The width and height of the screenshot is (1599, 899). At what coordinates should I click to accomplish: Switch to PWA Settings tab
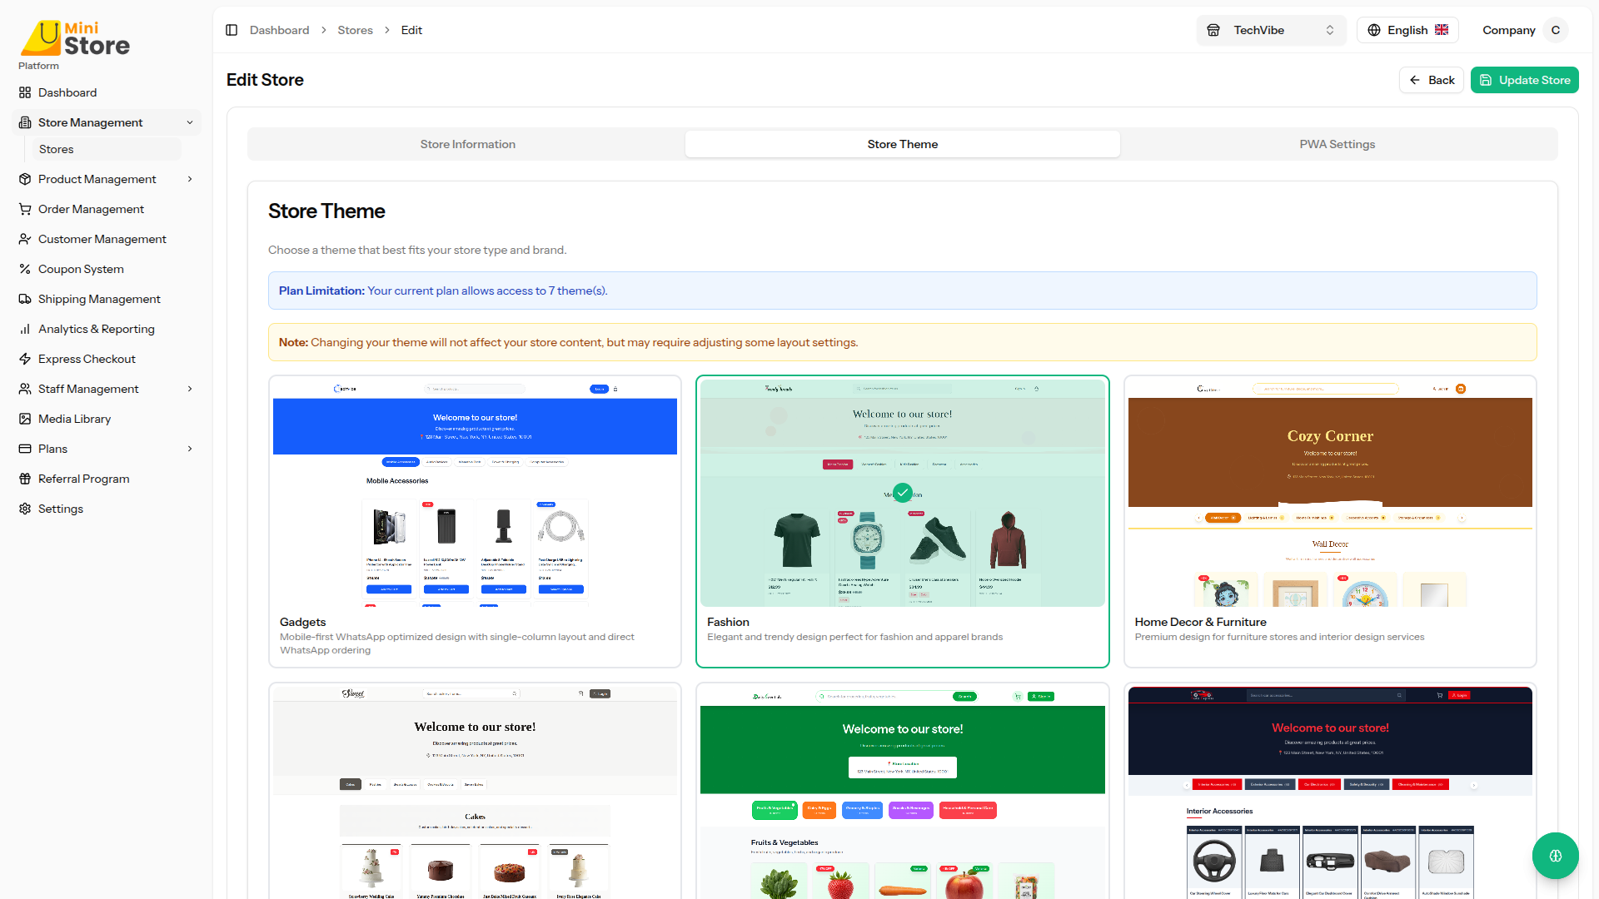1337,144
